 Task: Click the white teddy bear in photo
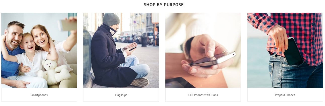[54, 73]
